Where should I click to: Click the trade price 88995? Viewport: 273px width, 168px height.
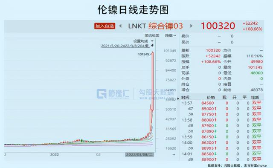pyautogui.click(x=208, y=148)
